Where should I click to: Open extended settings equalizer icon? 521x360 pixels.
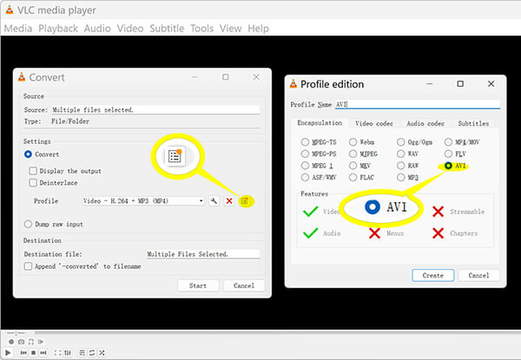tap(68, 353)
